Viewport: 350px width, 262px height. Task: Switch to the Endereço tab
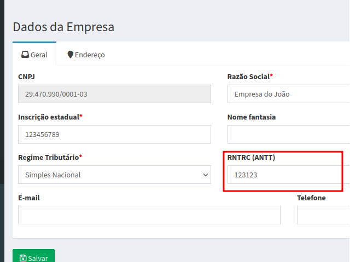pyautogui.click(x=86, y=55)
